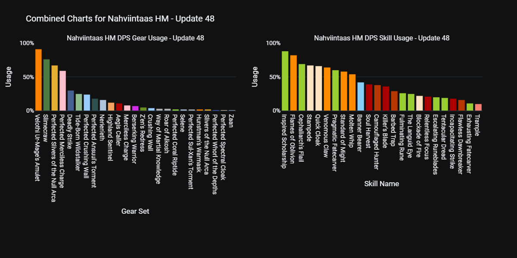Click the Gear Set axis title

tap(135, 211)
